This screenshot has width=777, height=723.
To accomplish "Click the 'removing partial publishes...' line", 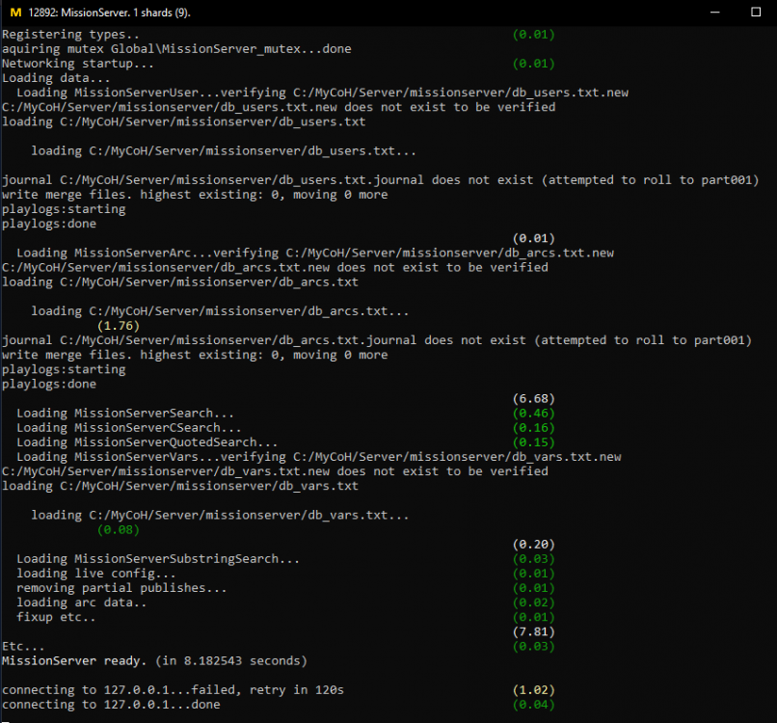I will pos(121,587).
